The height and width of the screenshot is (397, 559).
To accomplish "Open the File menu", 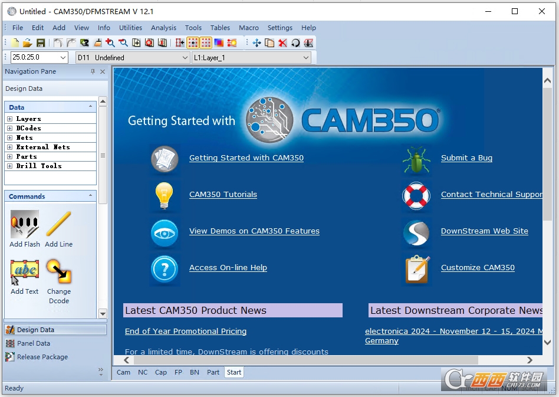I will (x=18, y=28).
